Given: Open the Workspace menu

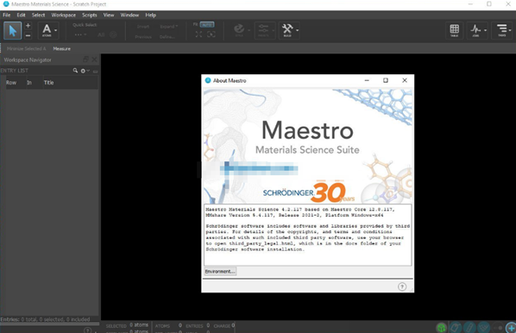Looking at the screenshot, I should click(64, 16).
